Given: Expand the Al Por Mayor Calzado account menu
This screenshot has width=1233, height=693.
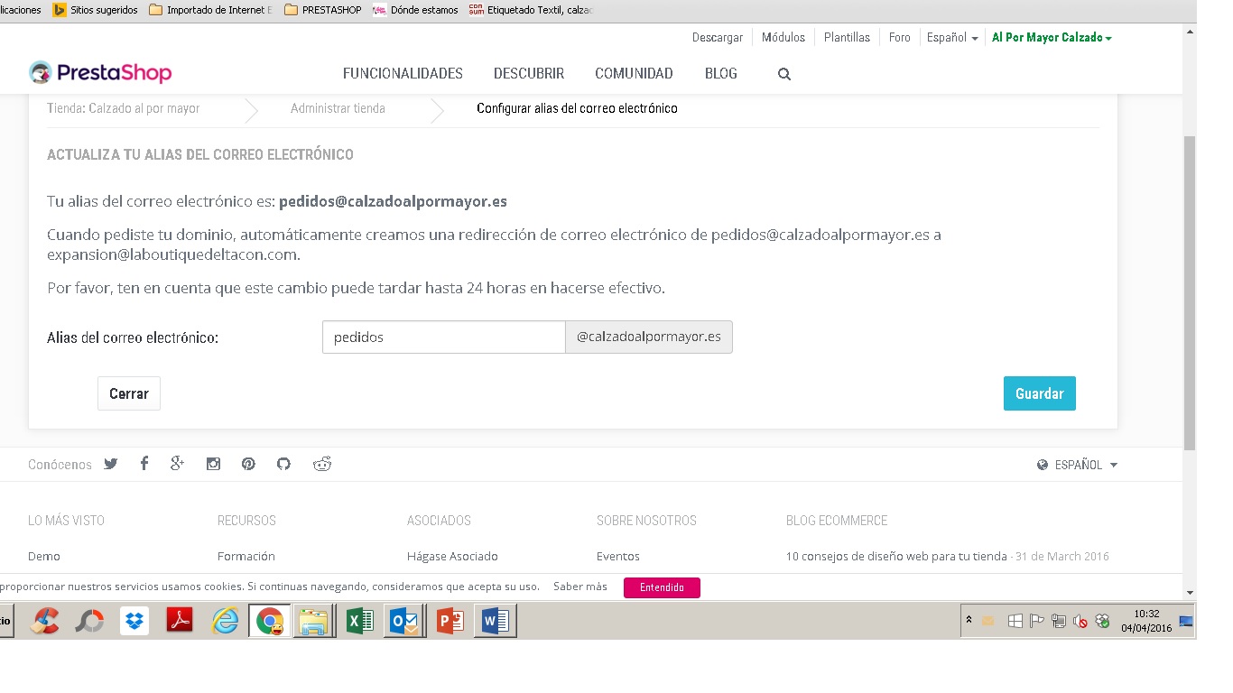Looking at the screenshot, I should coord(1052,38).
